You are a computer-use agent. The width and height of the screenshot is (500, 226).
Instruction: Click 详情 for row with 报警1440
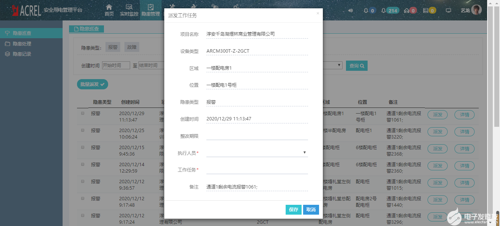464,200
